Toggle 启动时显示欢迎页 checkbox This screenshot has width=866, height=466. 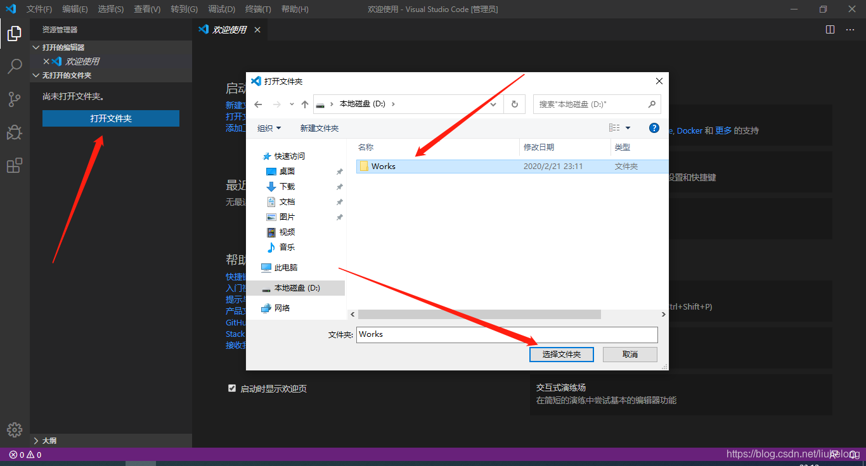232,388
